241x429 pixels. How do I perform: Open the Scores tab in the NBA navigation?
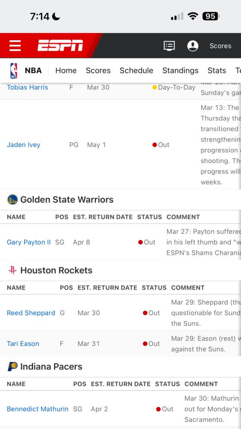(98, 71)
